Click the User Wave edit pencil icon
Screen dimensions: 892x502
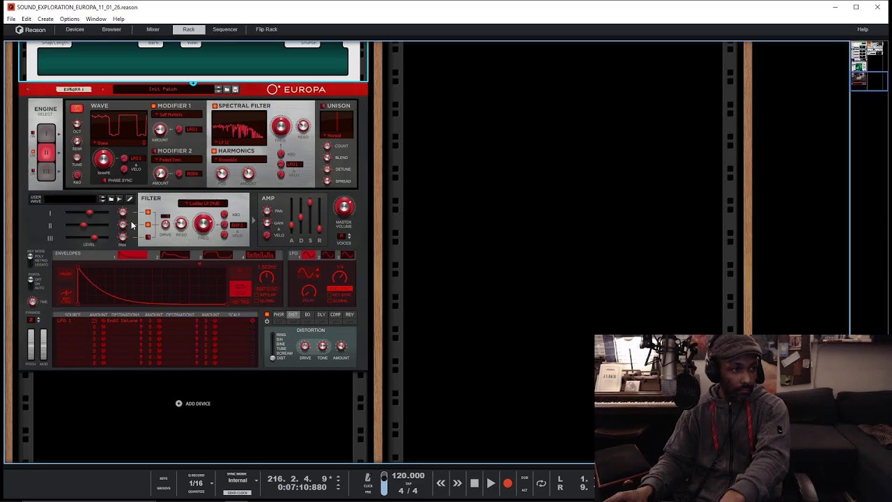coord(129,199)
